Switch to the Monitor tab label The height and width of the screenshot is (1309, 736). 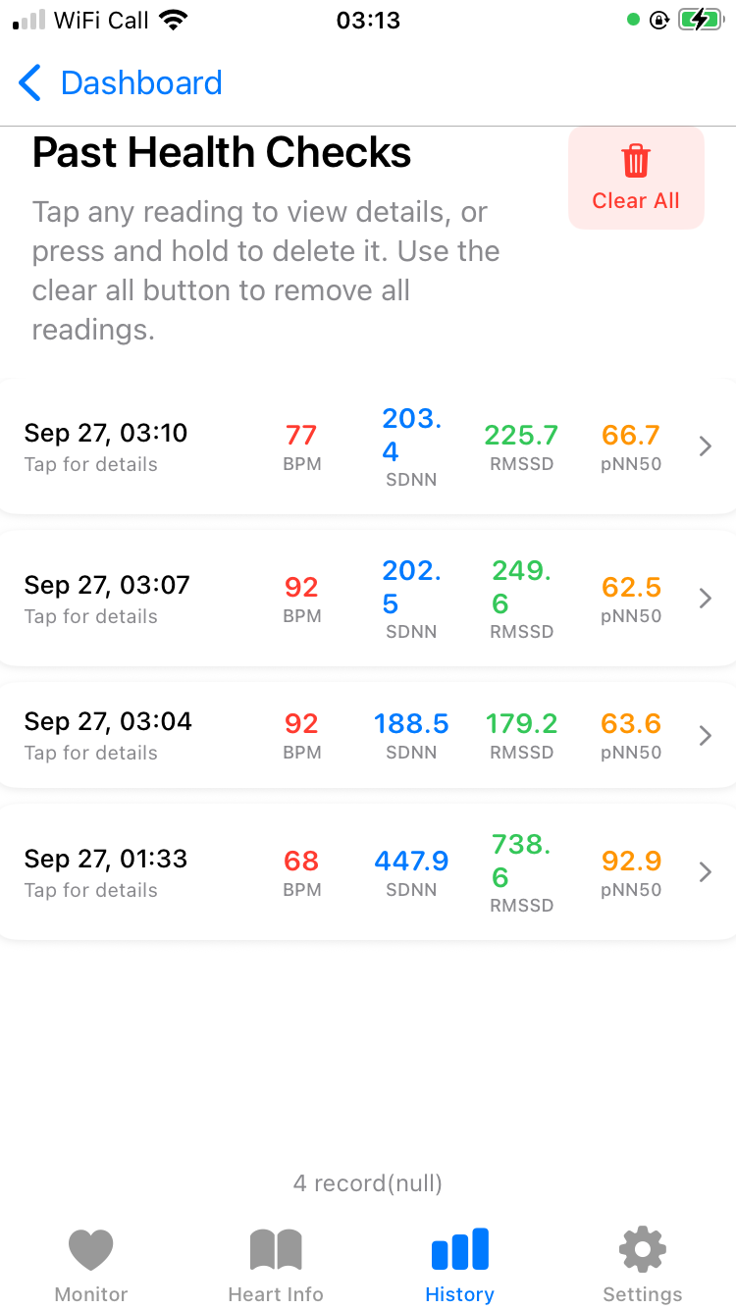91,1294
